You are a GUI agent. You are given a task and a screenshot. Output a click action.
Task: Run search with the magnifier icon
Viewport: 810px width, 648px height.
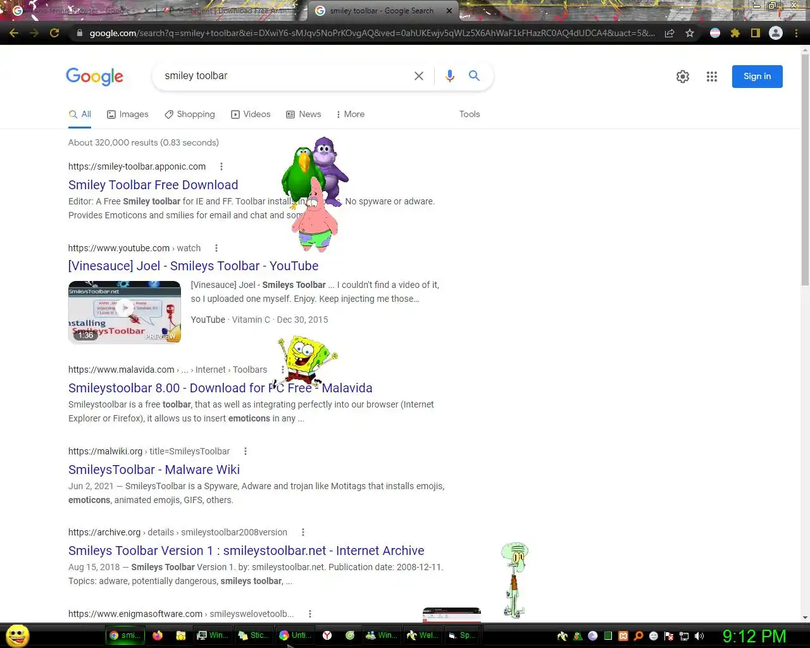coord(474,76)
